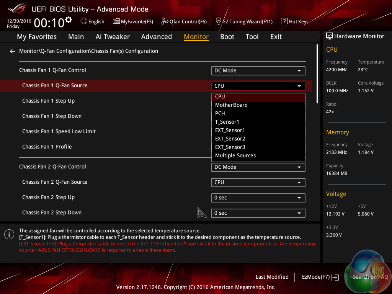Open the Exit tab

pyautogui.click(x=276, y=37)
